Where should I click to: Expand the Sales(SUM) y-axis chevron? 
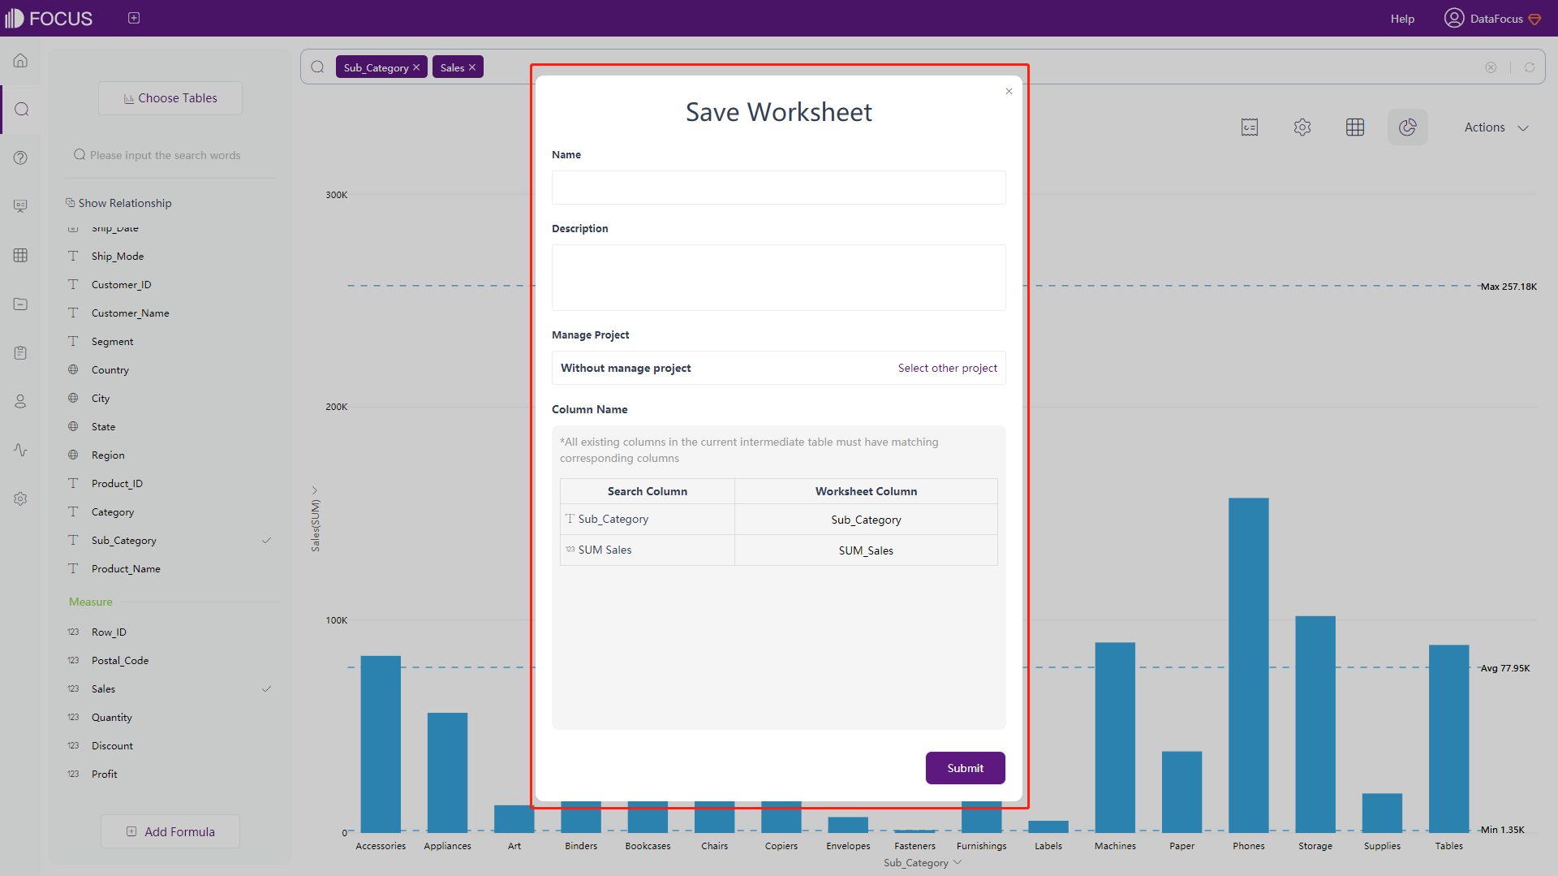tap(316, 490)
